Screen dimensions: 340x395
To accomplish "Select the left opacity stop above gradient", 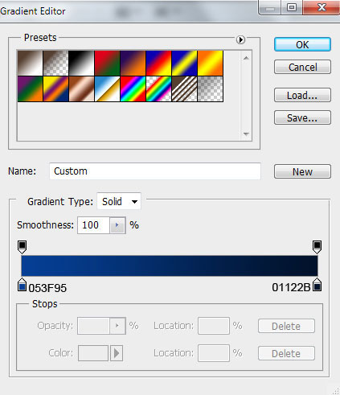I will click(x=22, y=247).
